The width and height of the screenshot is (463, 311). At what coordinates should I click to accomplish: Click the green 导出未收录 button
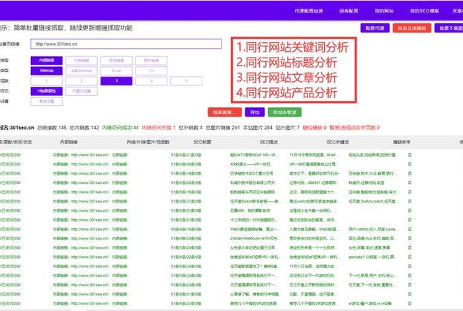[284, 112]
